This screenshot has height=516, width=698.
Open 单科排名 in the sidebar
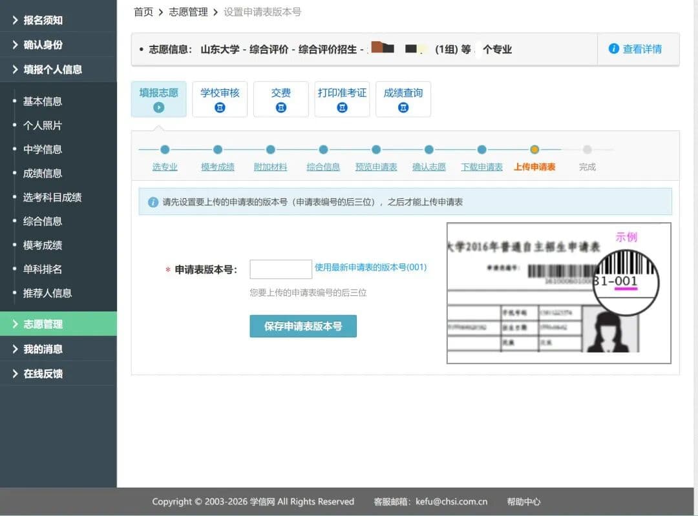click(x=43, y=269)
